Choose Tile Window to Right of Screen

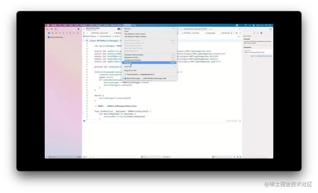[149, 37]
